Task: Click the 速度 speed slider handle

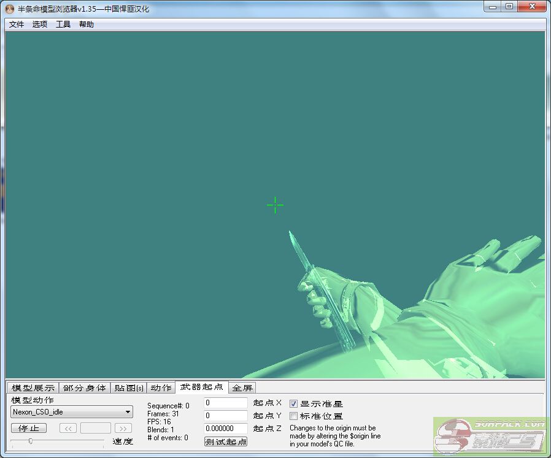Action: pyautogui.click(x=31, y=441)
